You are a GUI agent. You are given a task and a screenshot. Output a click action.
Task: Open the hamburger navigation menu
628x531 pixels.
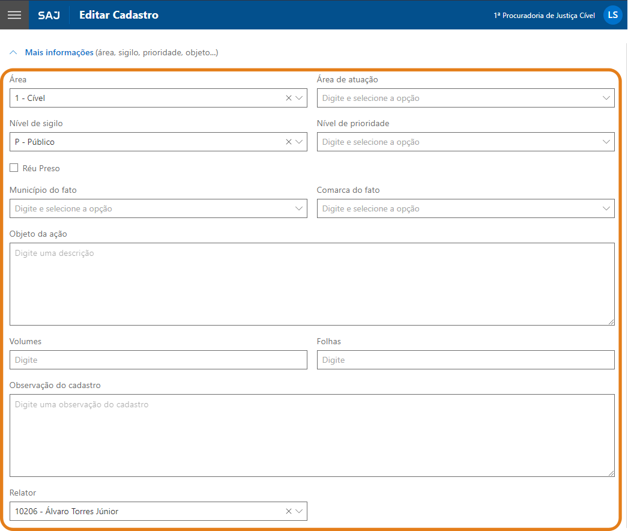(x=14, y=15)
